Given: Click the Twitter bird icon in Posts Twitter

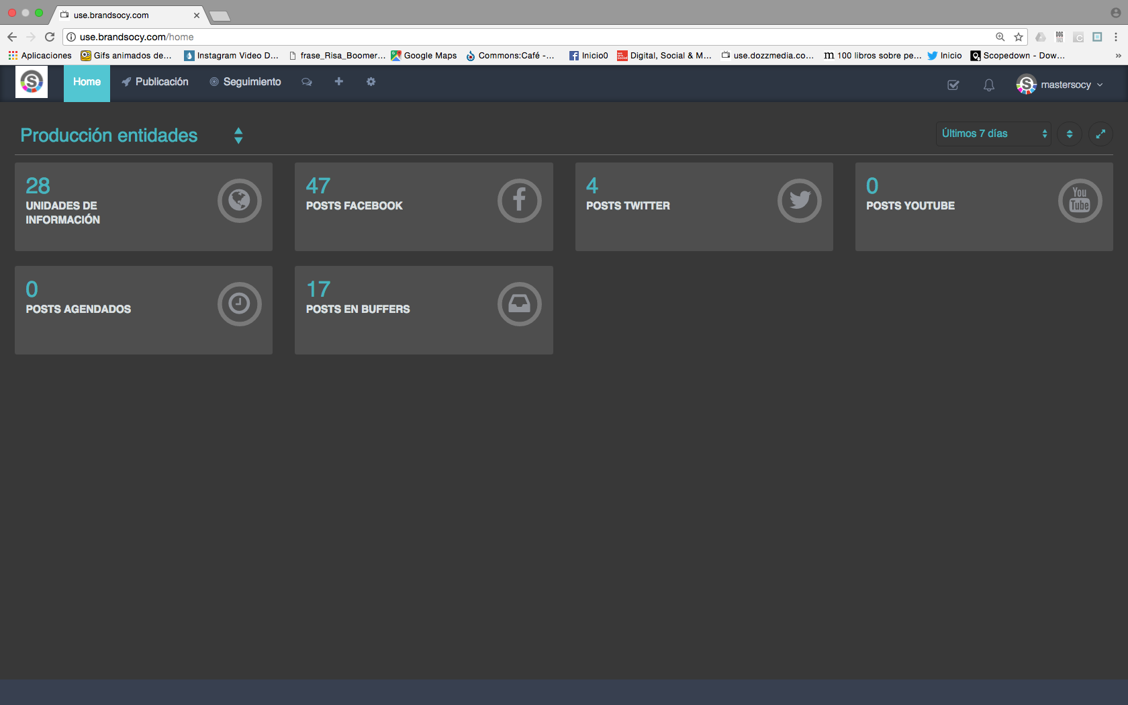Looking at the screenshot, I should click(x=799, y=200).
